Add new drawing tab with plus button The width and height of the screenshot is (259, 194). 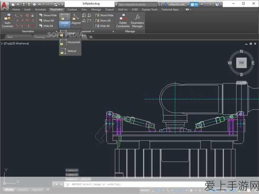pos(91,37)
